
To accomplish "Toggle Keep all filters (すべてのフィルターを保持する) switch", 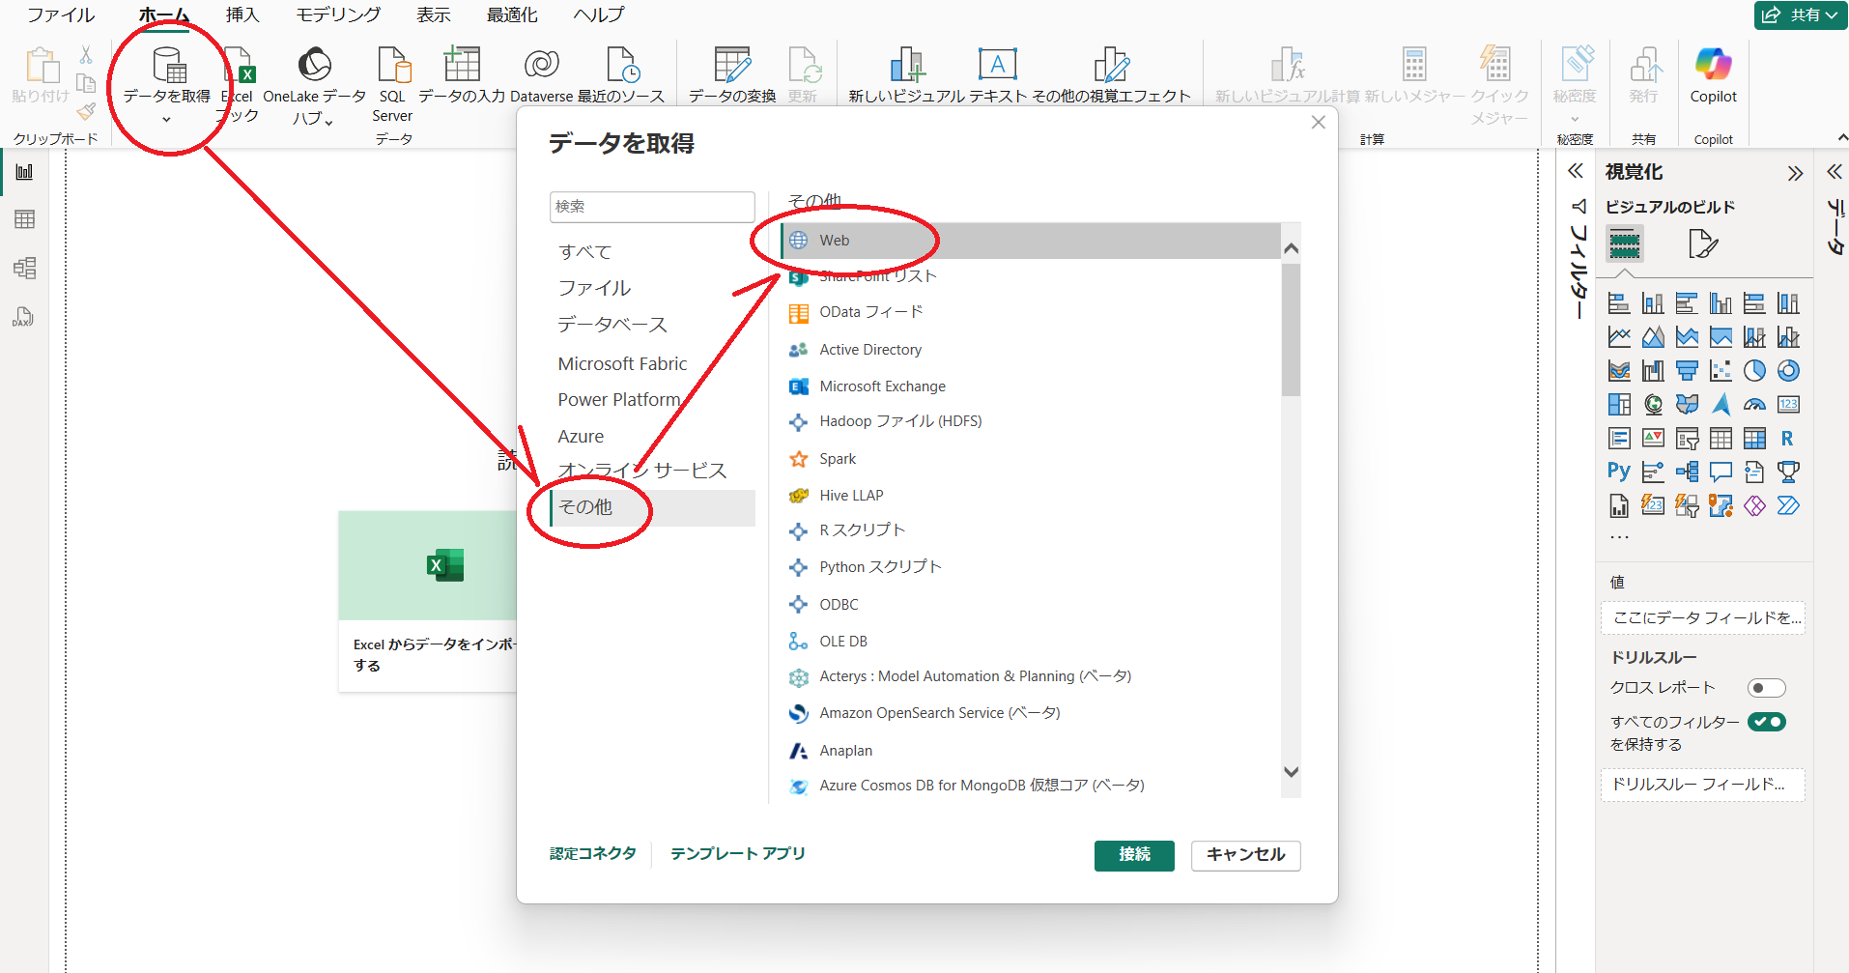I will point(1767,722).
